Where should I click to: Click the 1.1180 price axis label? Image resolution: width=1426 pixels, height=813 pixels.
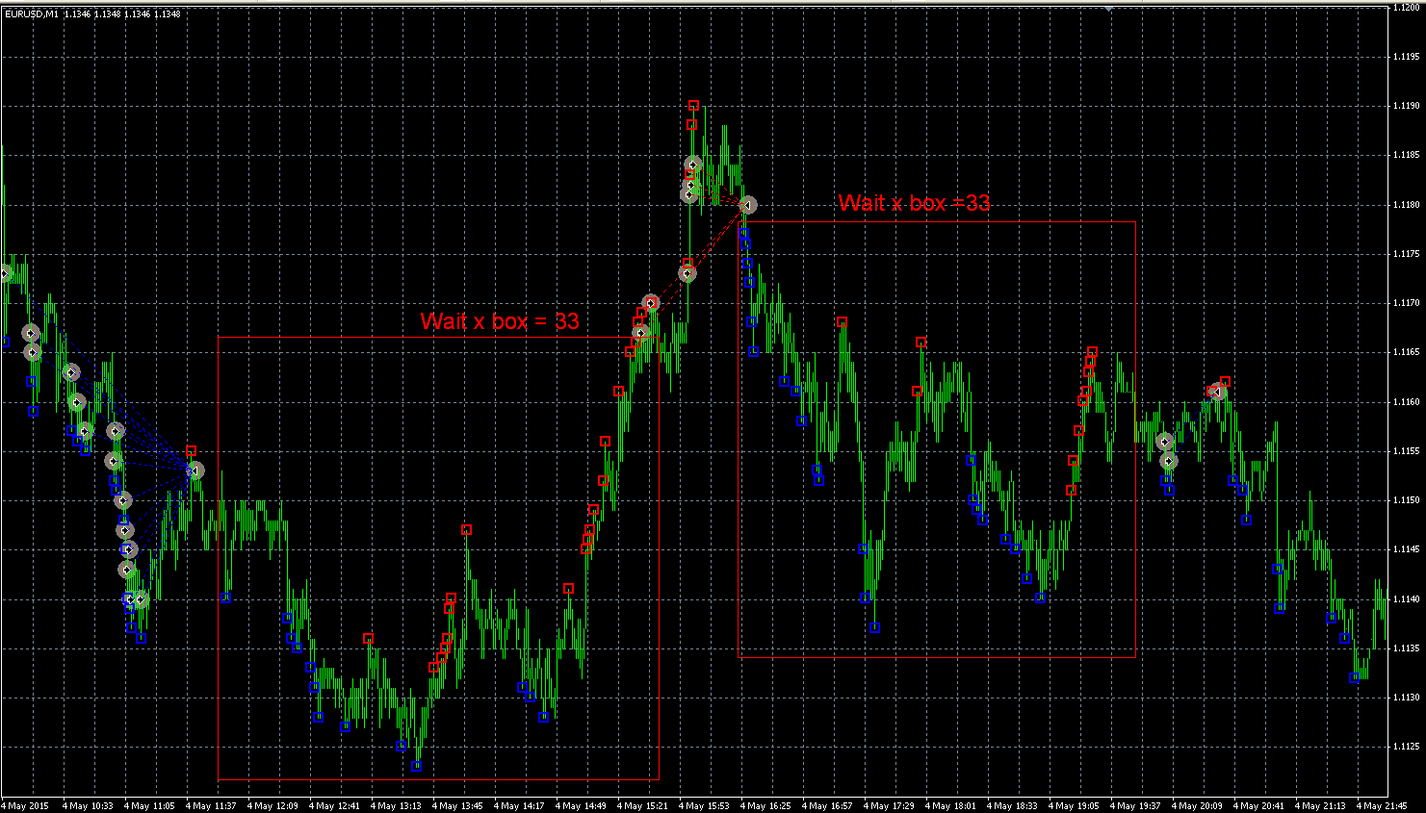tap(1406, 205)
